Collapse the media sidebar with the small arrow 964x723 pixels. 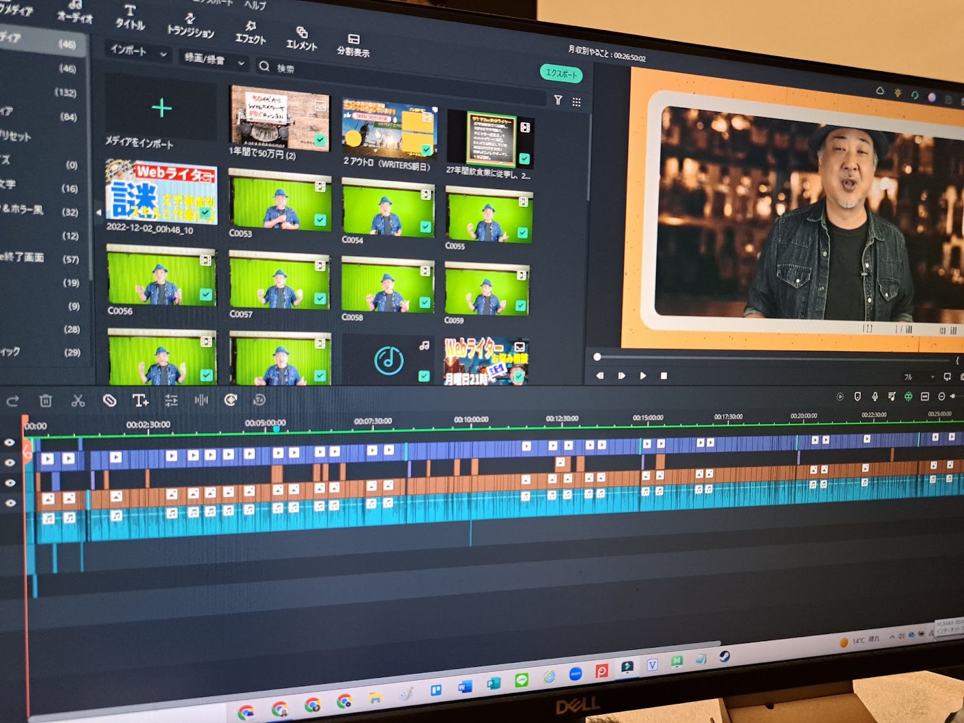click(98, 212)
